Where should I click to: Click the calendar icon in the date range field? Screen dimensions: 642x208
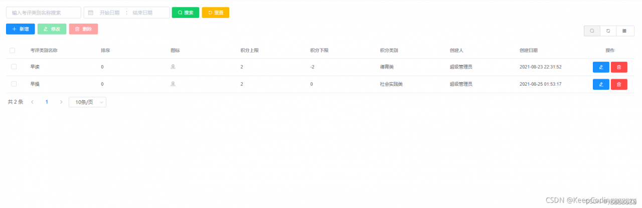pos(91,13)
